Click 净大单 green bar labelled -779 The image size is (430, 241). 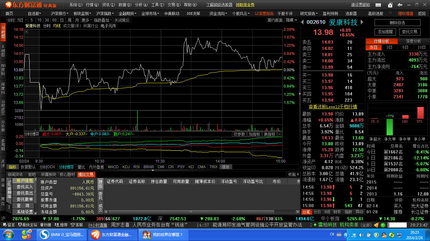pos(390,127)
